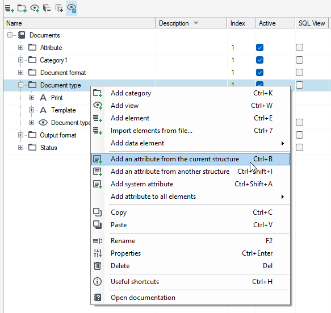The image size is (331, 313).
Task: Enable SQL View for Status row
Action: 299,148
